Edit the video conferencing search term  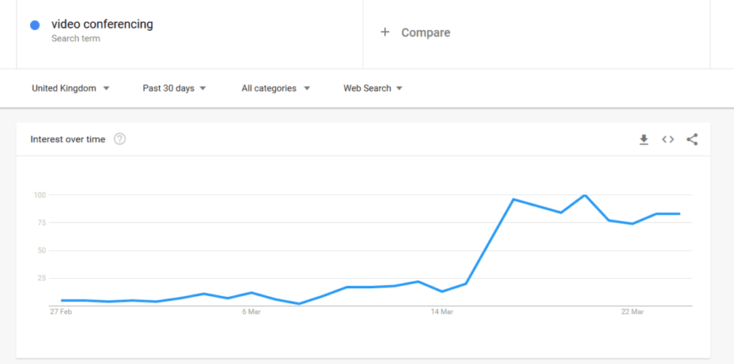click(x=103, y=24)
